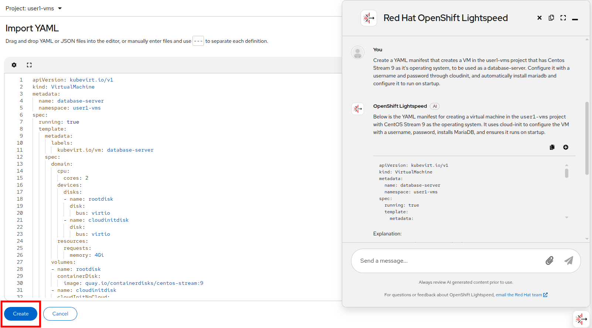Copy the generated YAML code block
Screen dimensions: 592x328
552,147
